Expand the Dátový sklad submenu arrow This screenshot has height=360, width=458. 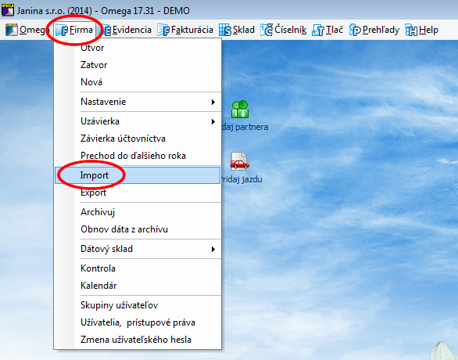click(x=213, y=249)
